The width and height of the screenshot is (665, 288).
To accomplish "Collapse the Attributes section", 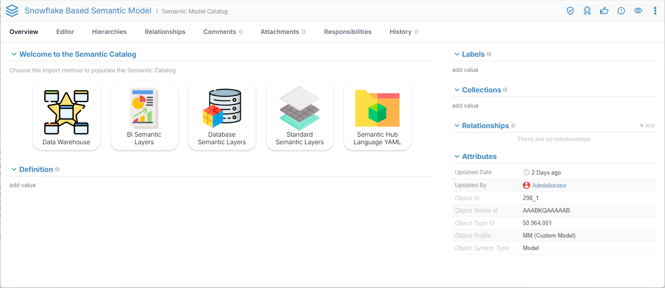I will (457, 157).
